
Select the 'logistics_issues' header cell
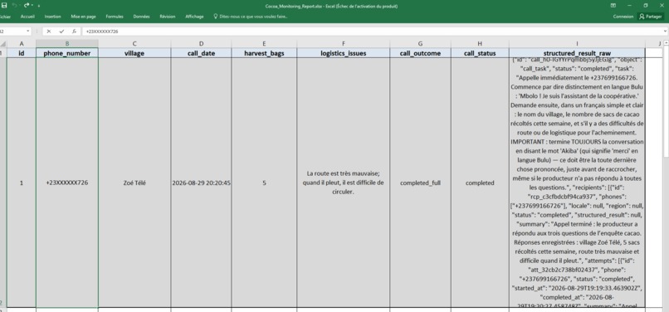(344, 53)
